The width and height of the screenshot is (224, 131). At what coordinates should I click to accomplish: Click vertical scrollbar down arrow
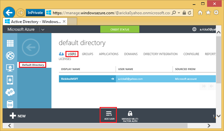(x=218, y=116)
